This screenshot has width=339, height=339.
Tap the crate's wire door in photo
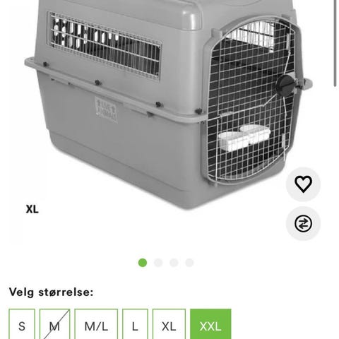click(251, 101)
